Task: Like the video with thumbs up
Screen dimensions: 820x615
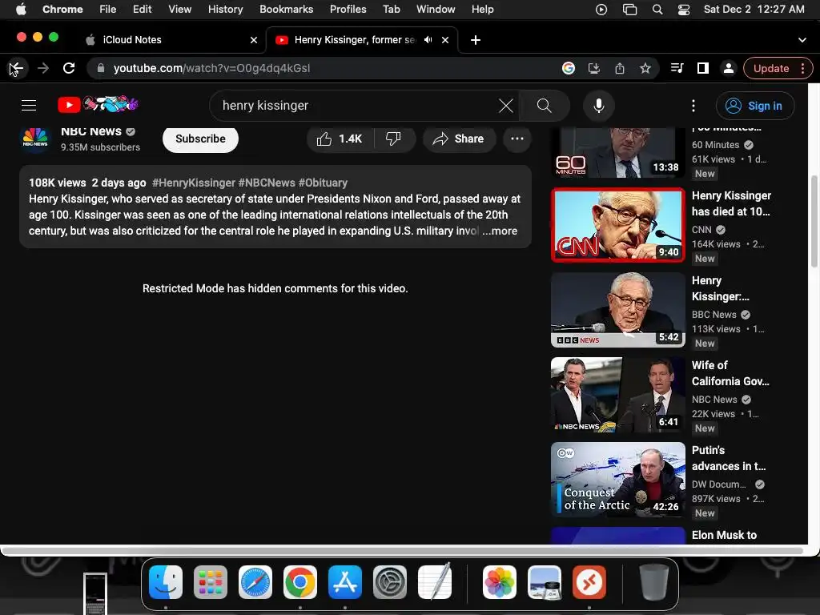Action: (x=340, y=139)
